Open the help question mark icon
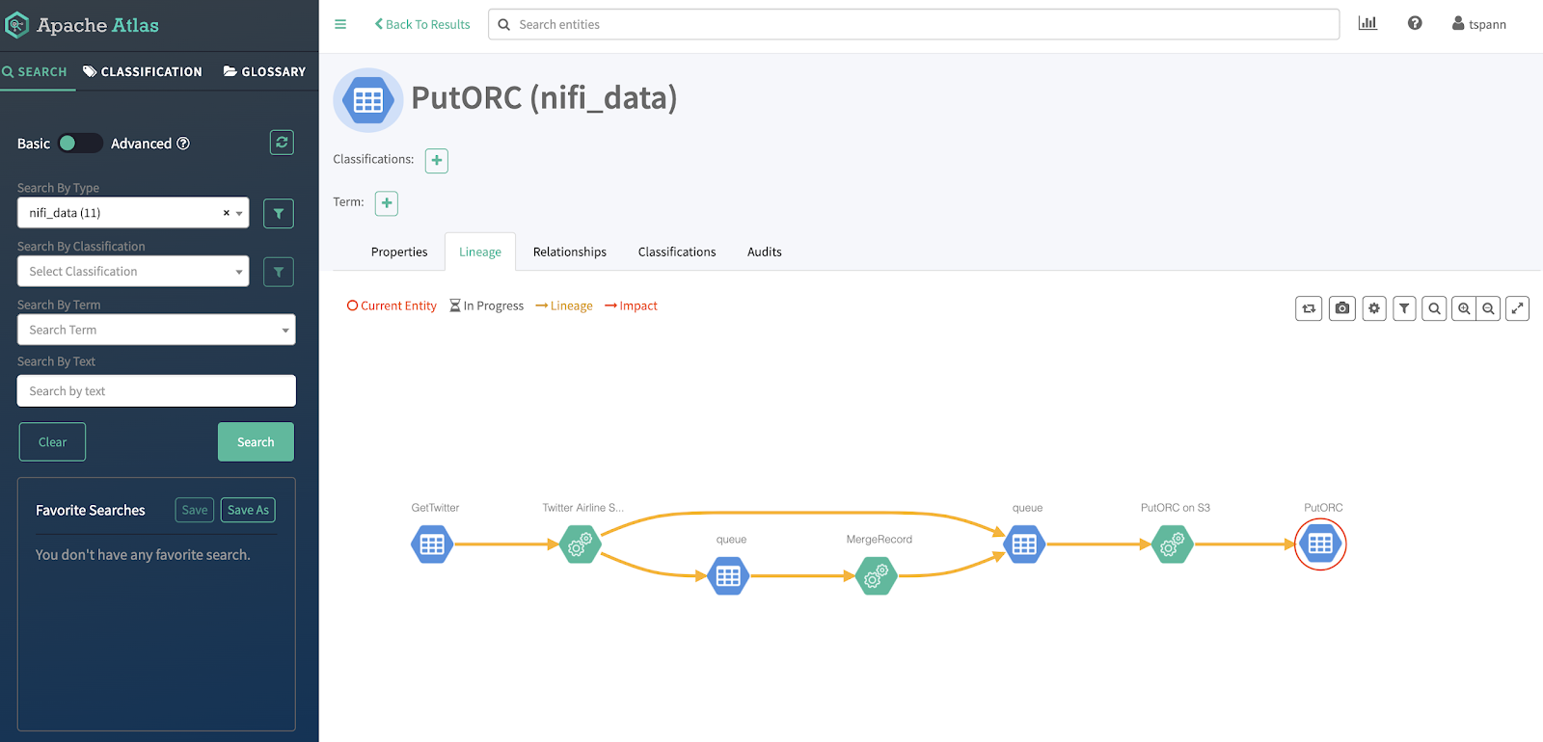 point(1415,23)
